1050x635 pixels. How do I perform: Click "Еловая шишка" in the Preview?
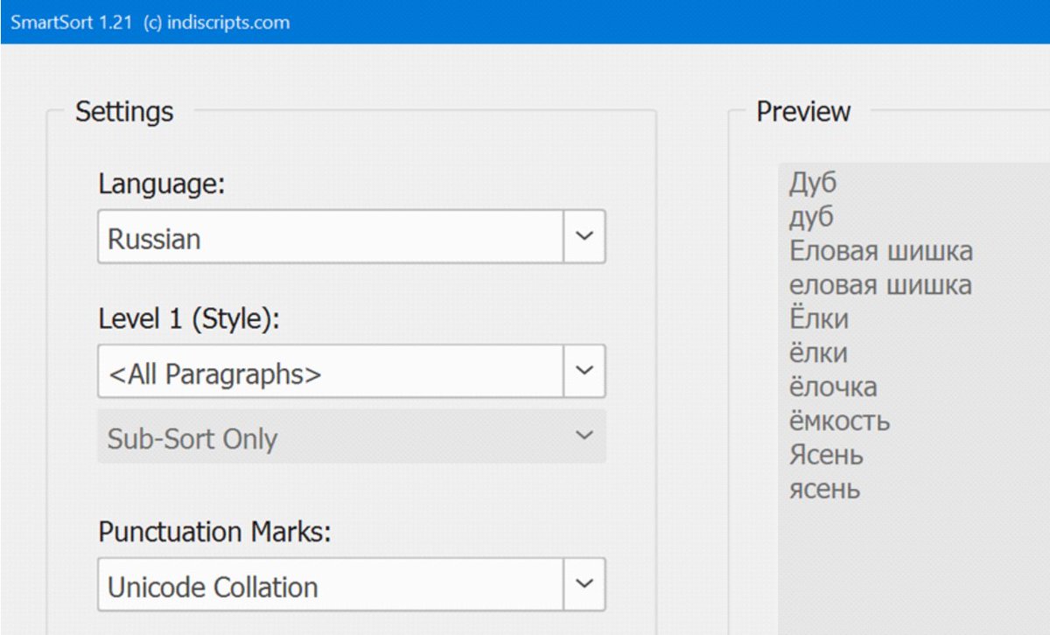pyautogui.click(x=880, y=251)
